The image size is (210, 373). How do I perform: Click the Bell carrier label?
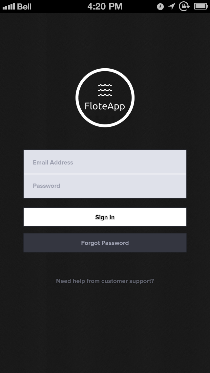(25, 6)
